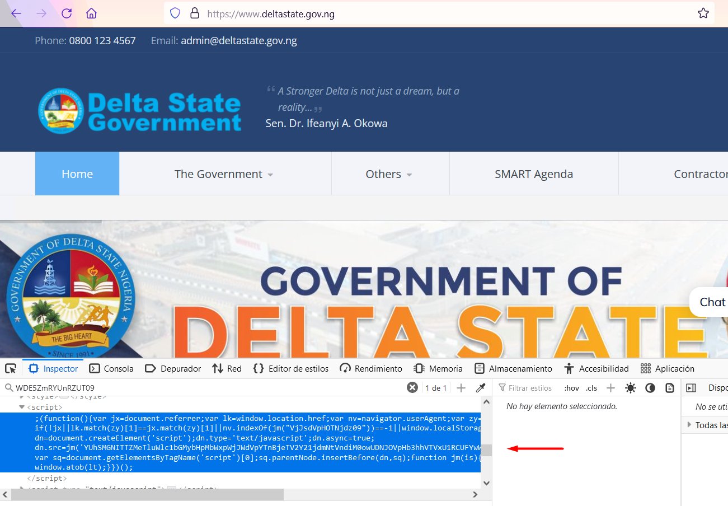Viewport: 728px width, 506px height.
Task: Open the Almacenamiento tab
Action: pos(513,368)
